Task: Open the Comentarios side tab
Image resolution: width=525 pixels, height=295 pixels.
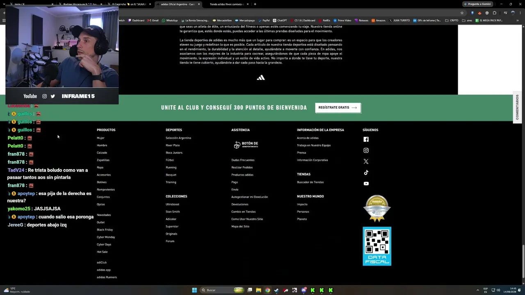Action: [x=517, y=108]
